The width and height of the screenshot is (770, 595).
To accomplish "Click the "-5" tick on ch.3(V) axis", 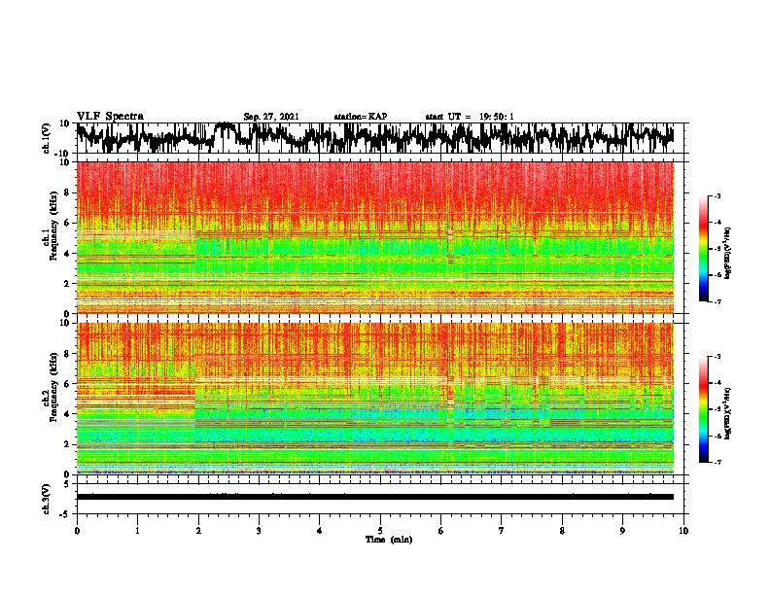I will click(66, 514).
